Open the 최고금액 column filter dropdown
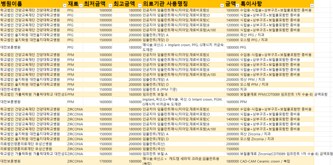Screen dimensions: 333x165 pyautogui.click(x=140, y=6)
